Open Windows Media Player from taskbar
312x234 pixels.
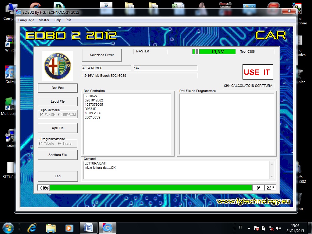point(69,228)
